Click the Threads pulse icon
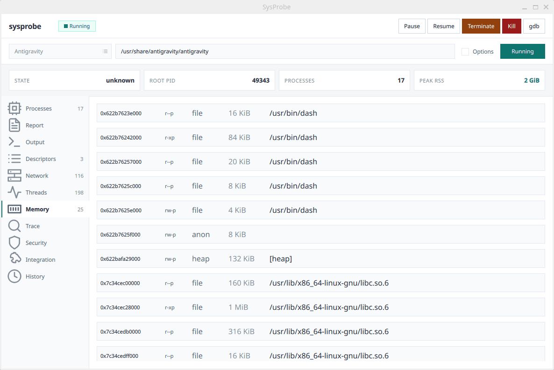This screenshot has width=554, height=370. click(14, 192)
